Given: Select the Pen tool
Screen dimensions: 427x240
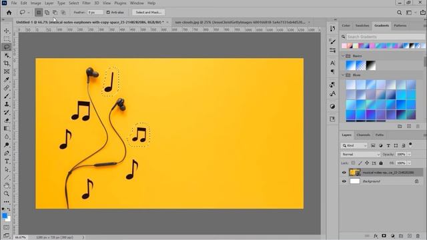Looking at the screenshot, I should coord(7,153).
